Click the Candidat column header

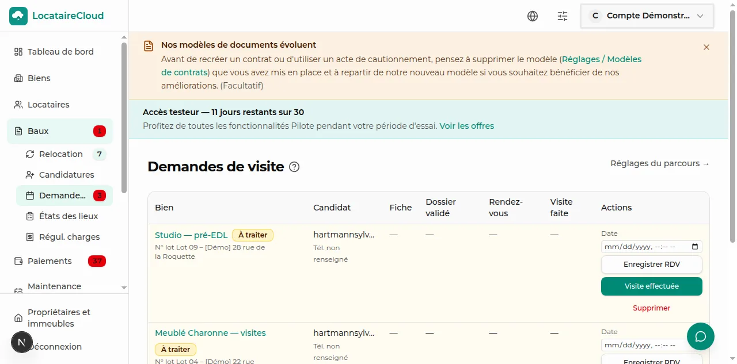332,208
